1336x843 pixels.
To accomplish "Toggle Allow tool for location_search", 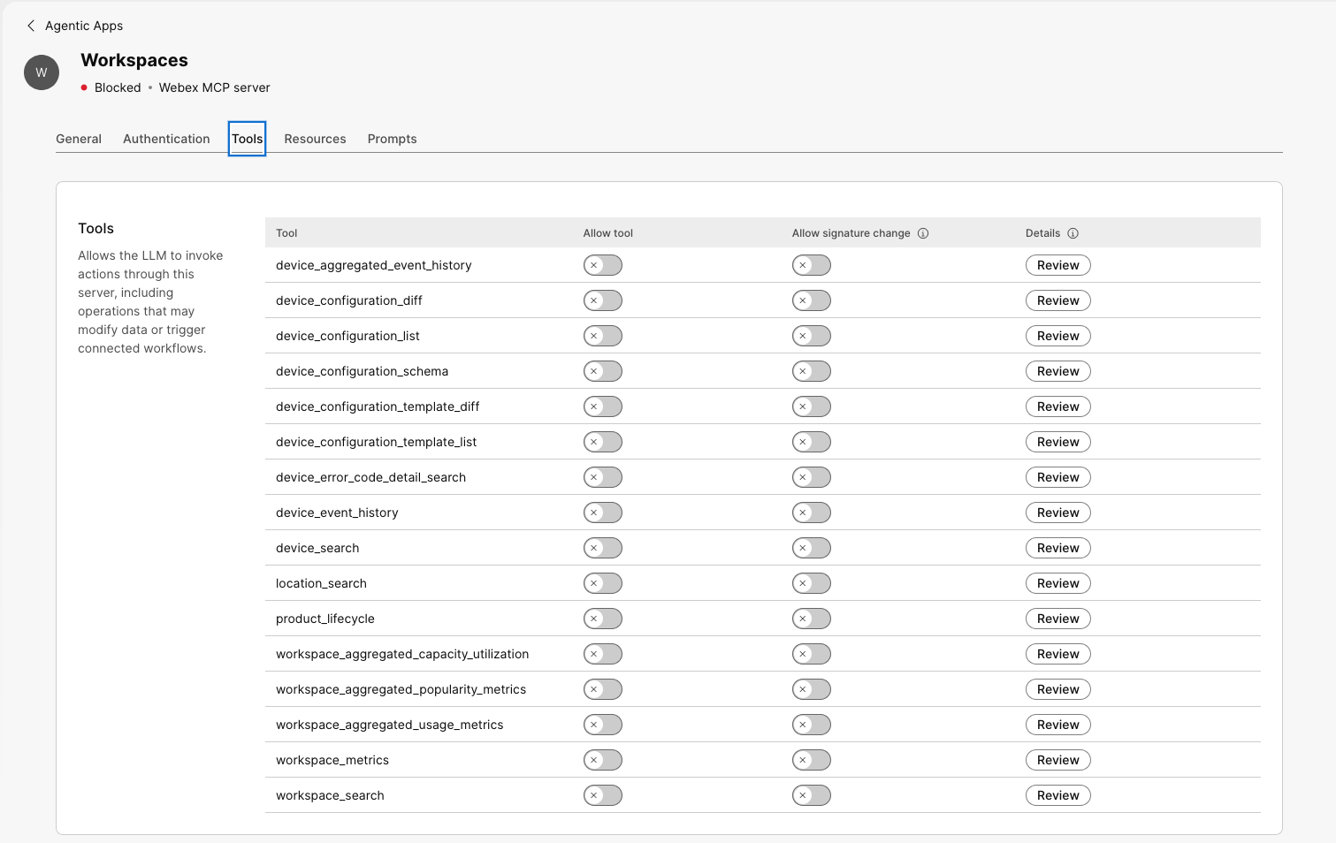I will pyautogui.click(x=603, y=583).
